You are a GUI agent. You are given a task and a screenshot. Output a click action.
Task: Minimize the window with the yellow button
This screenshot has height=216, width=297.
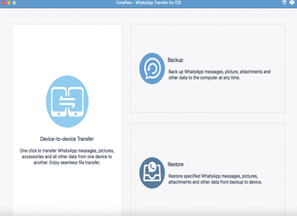[9, 2]
